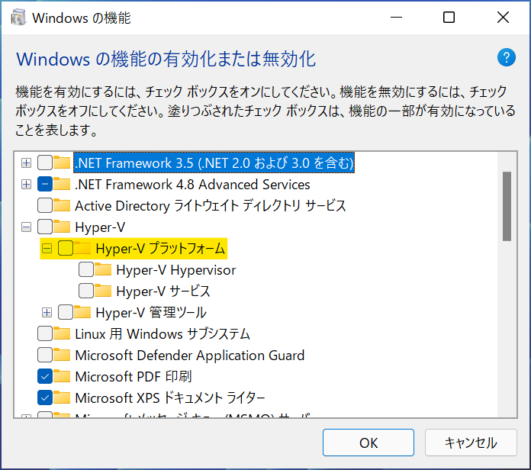Viewport: 531px width, 470px height.
Task: Click folder icon beside Hyper-V 管理ツール
Action: pyautogui.click(x=82, y=312)
